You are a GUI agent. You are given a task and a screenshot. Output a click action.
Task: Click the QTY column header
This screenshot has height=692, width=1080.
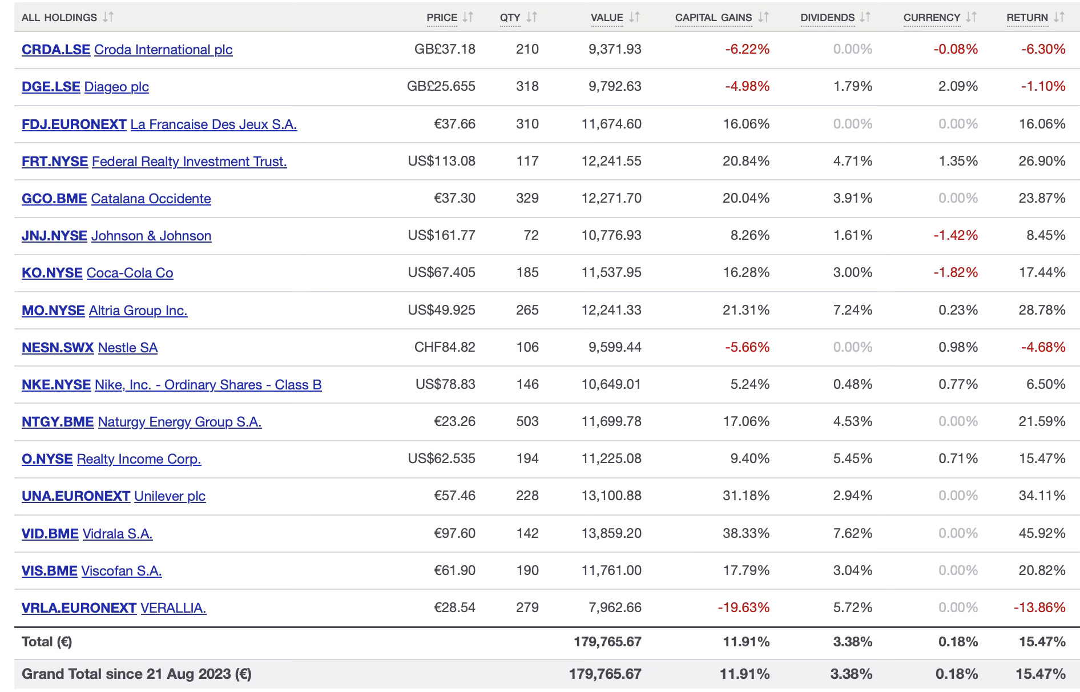[510, 18]
